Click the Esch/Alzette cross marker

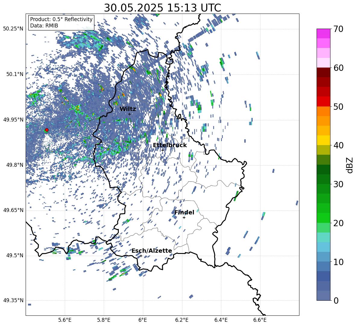coord(141,256)
